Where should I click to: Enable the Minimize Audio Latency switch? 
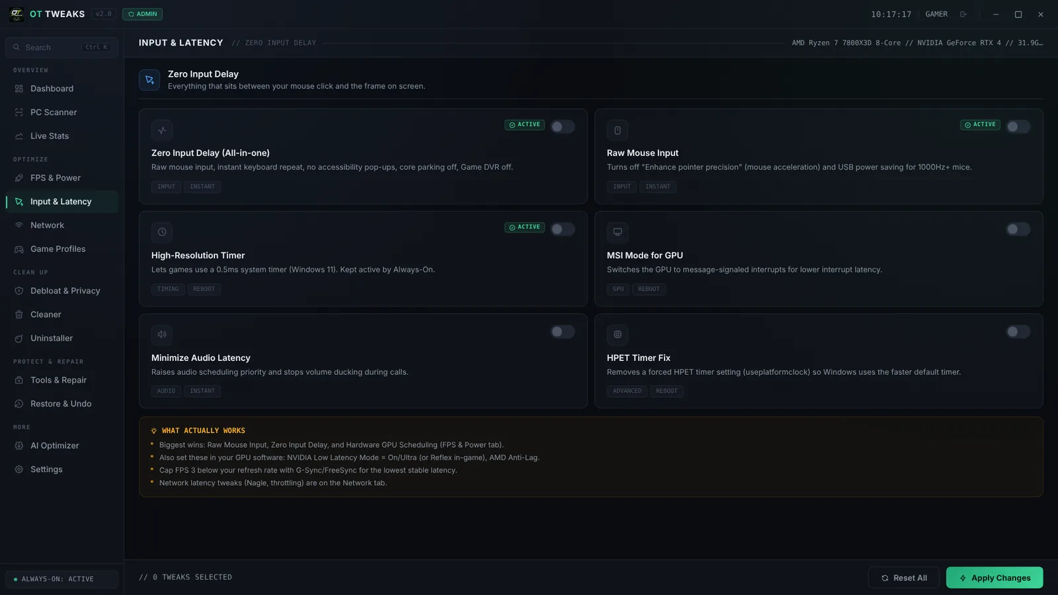563,331
